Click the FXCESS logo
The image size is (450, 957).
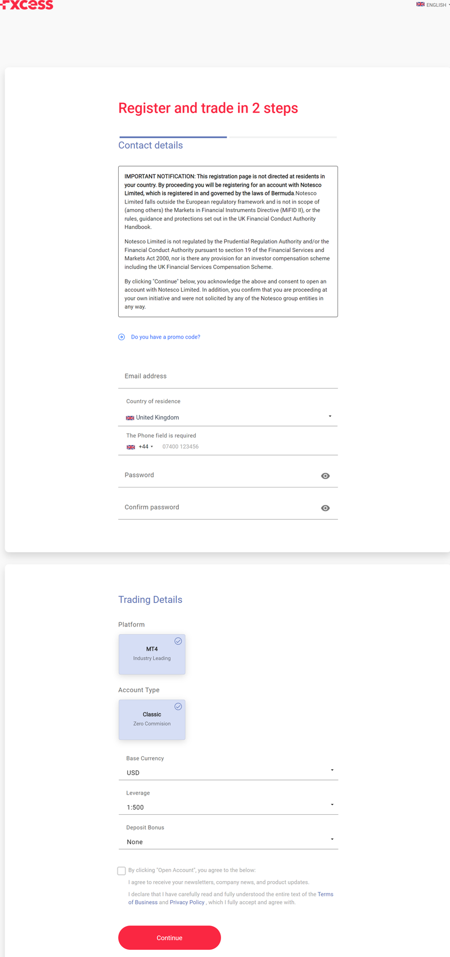[27, 4]
